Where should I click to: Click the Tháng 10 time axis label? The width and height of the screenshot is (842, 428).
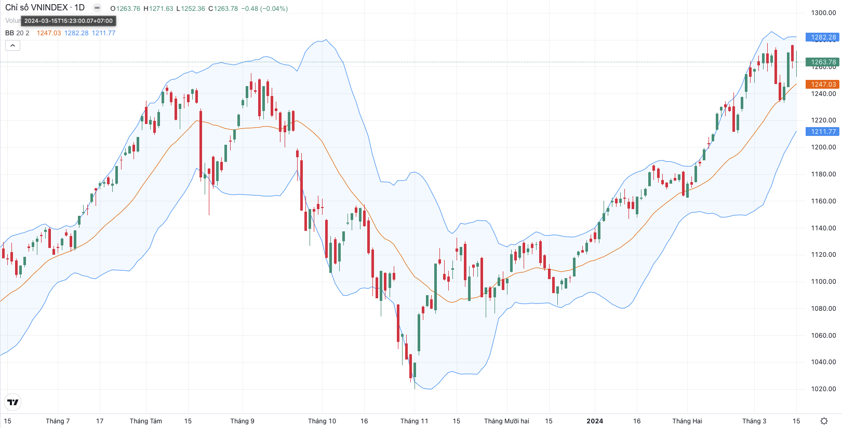[x=322, y=421]
